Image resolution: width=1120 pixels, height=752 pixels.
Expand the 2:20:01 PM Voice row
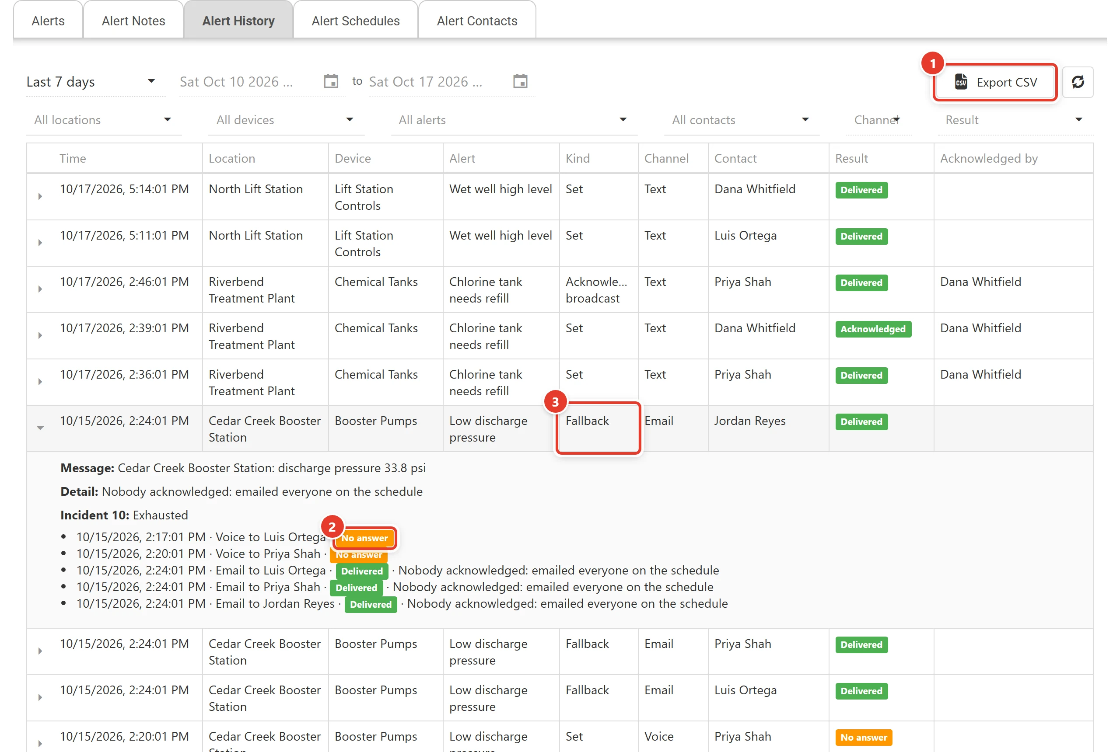click(x=40, y=744)
